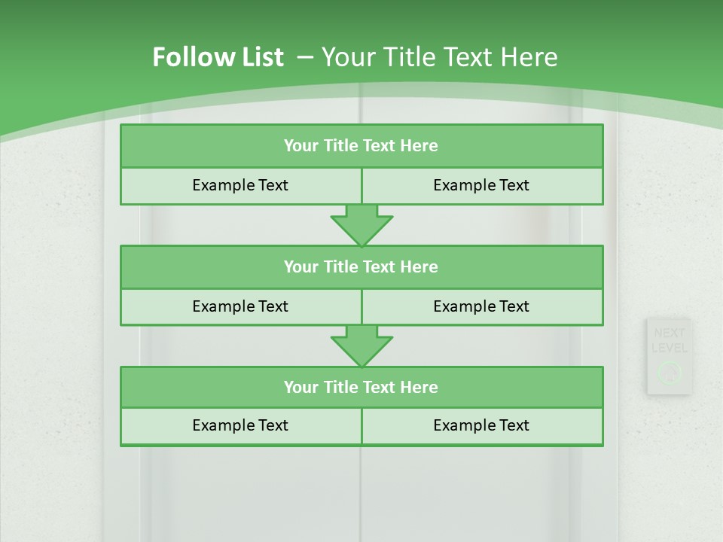
Task: Select the bottom block's "Your Title Text Here" header
Action: click(361, 387)
